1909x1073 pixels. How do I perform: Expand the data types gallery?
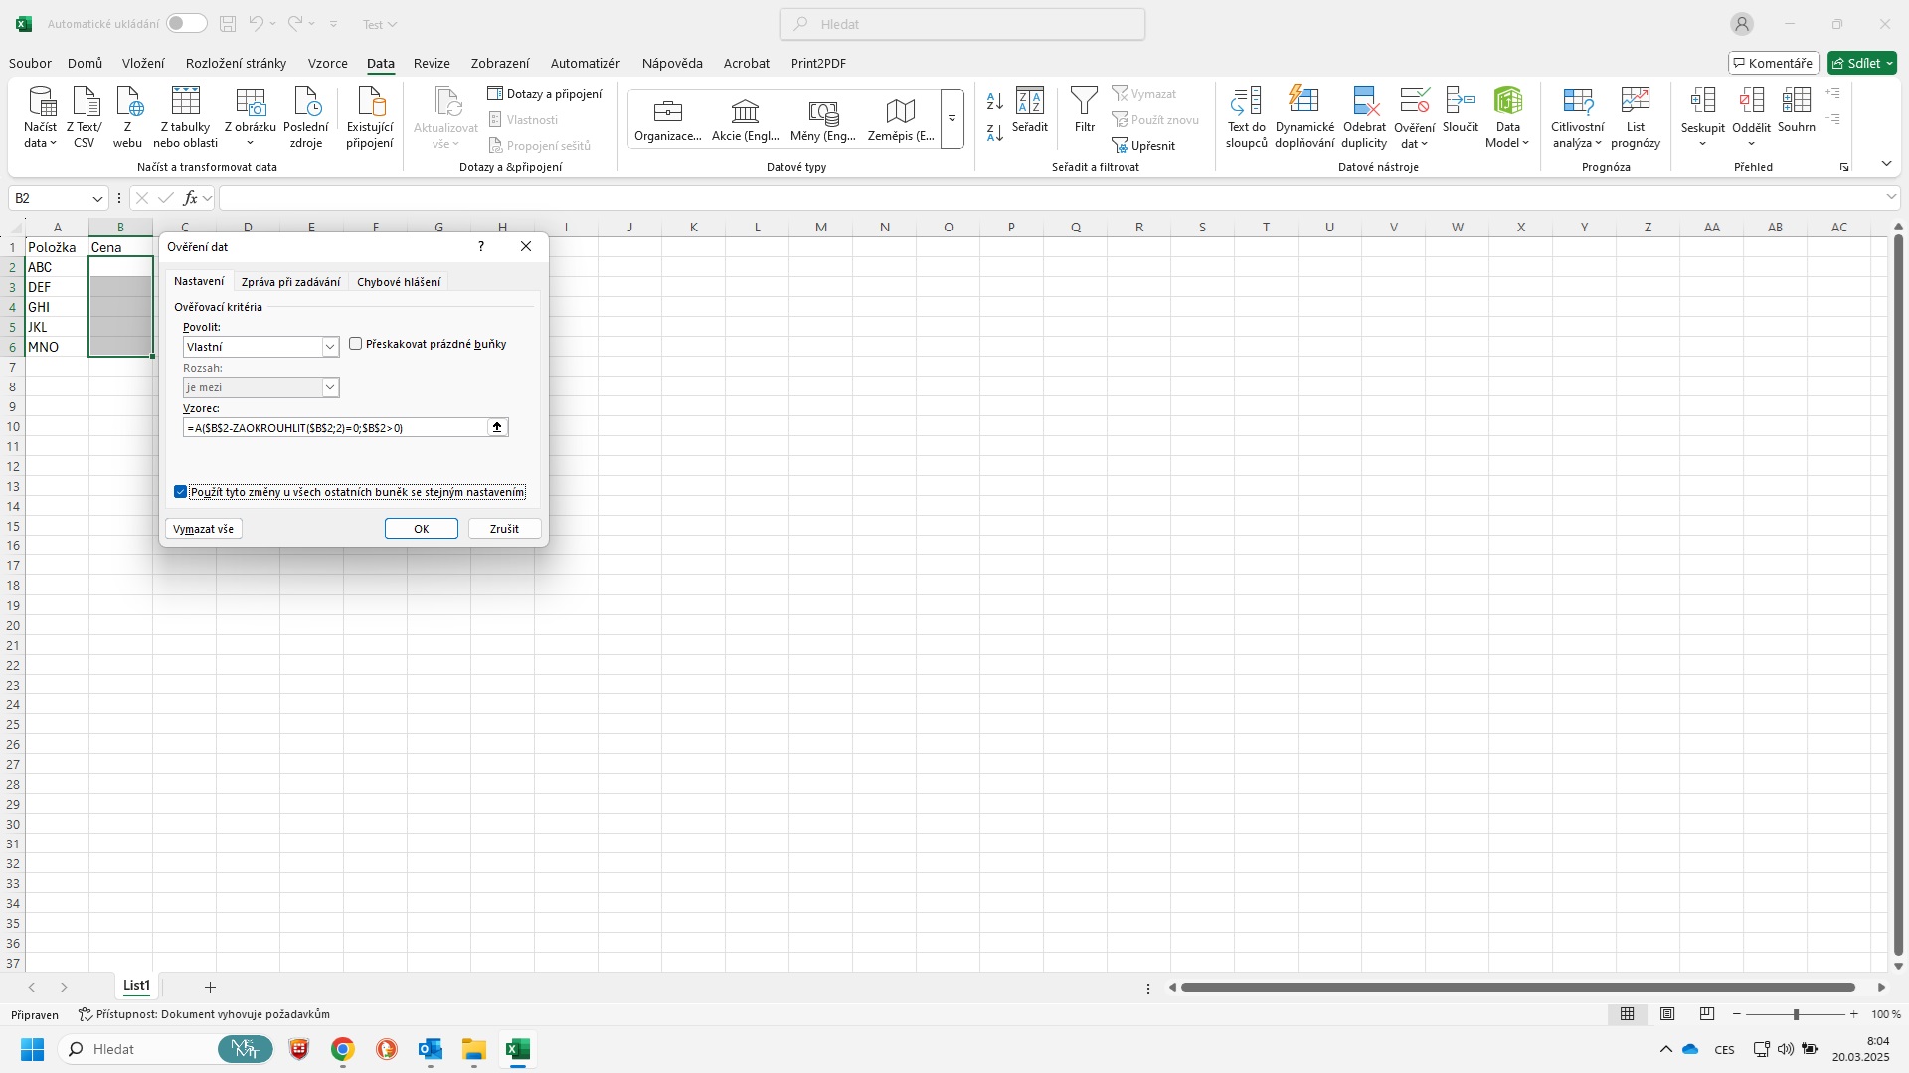click(952, 119)
